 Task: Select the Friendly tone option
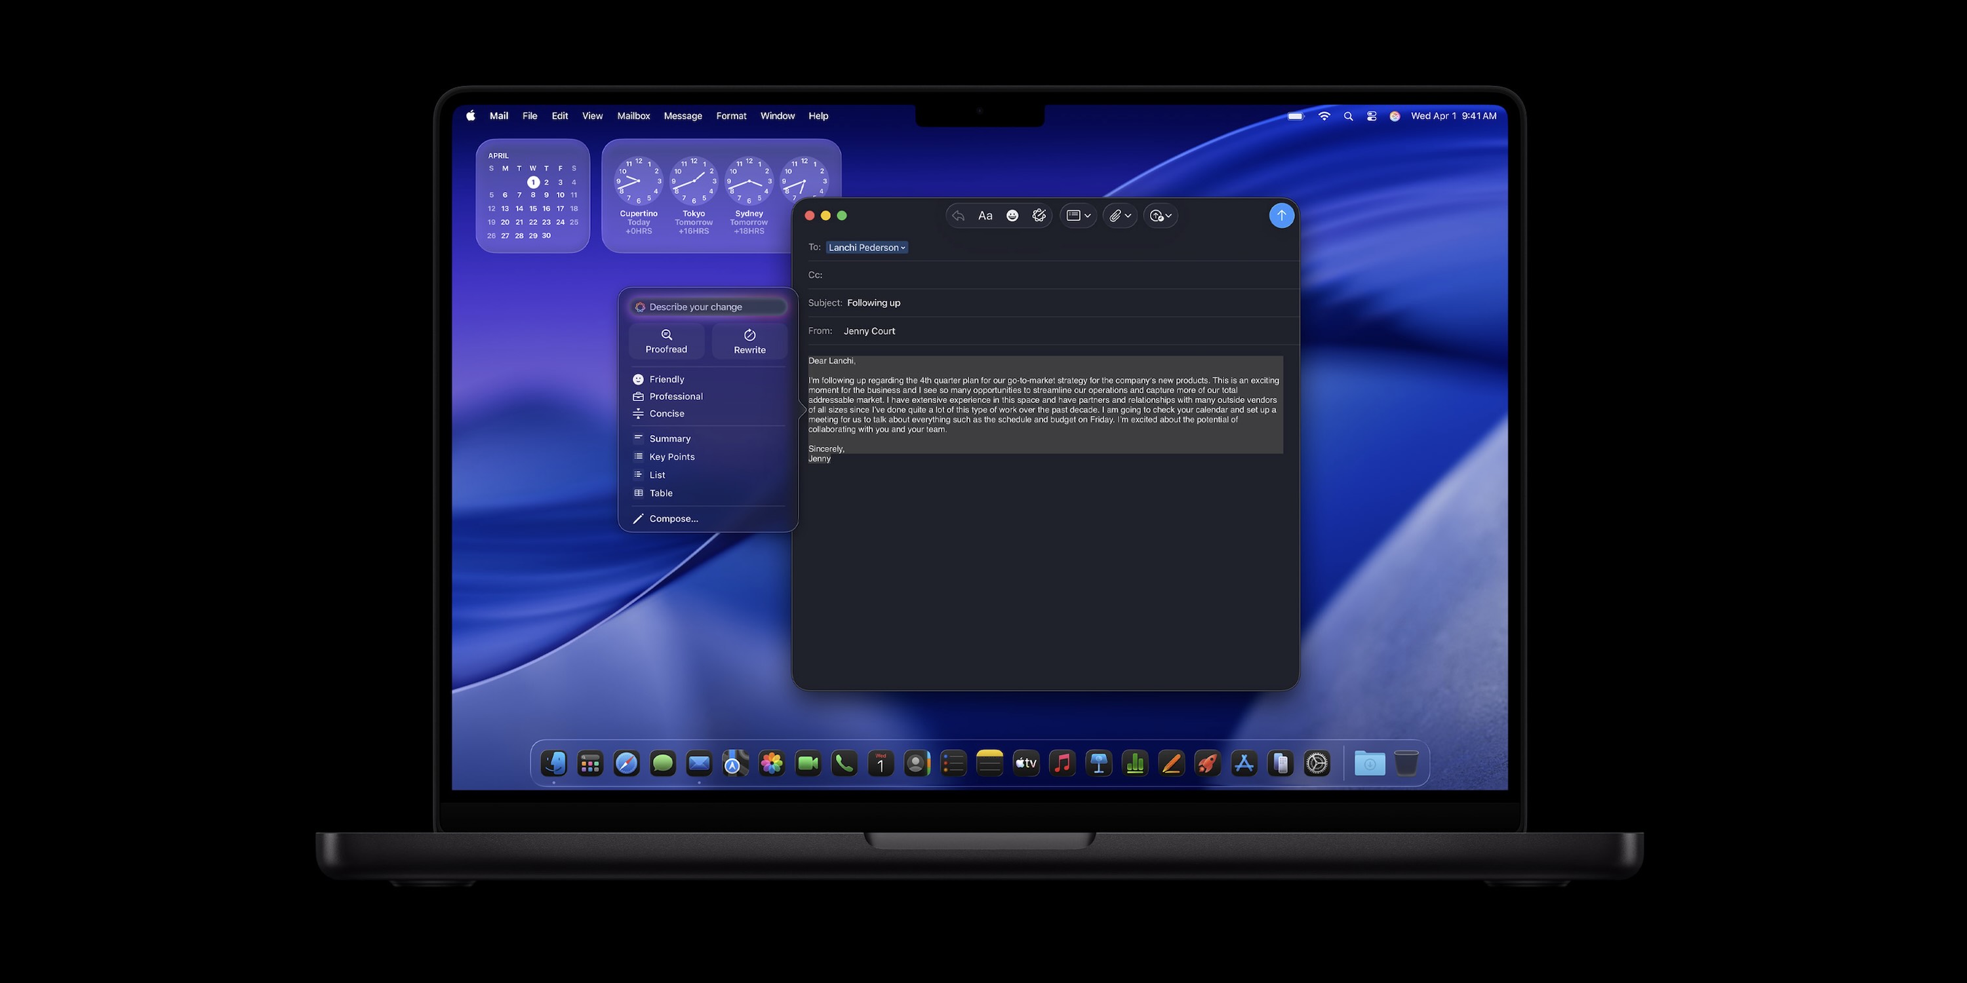(x=666, y=379)
